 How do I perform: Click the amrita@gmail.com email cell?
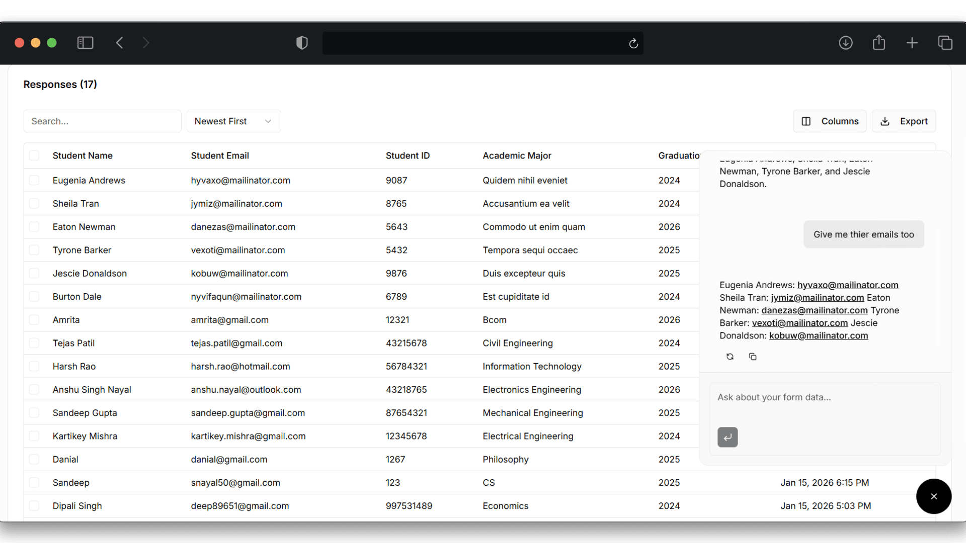[x=229, y=320]
